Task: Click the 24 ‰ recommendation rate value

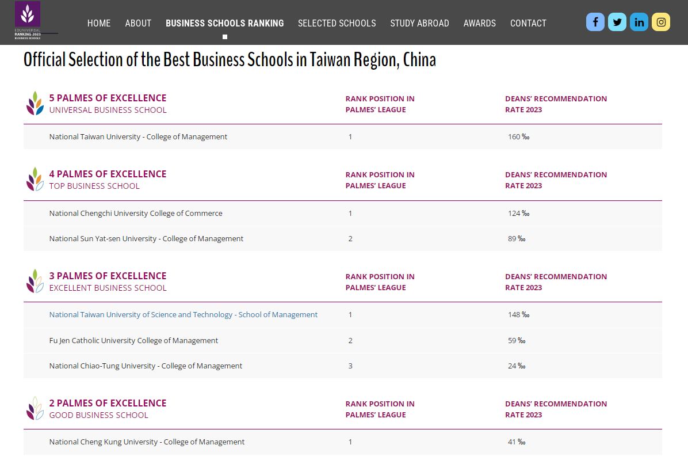Action: pos(517,366)
